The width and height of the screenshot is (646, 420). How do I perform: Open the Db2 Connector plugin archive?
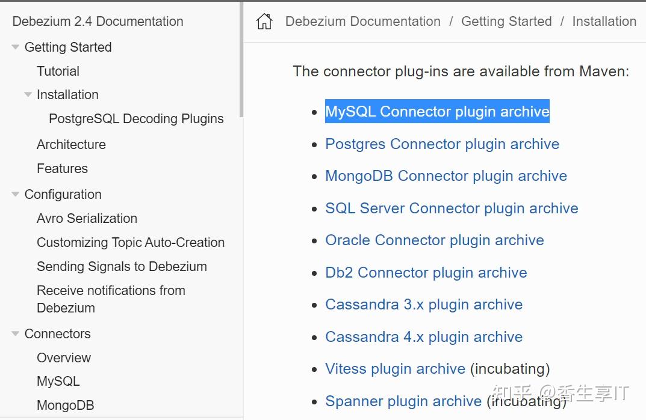point(426,272)
